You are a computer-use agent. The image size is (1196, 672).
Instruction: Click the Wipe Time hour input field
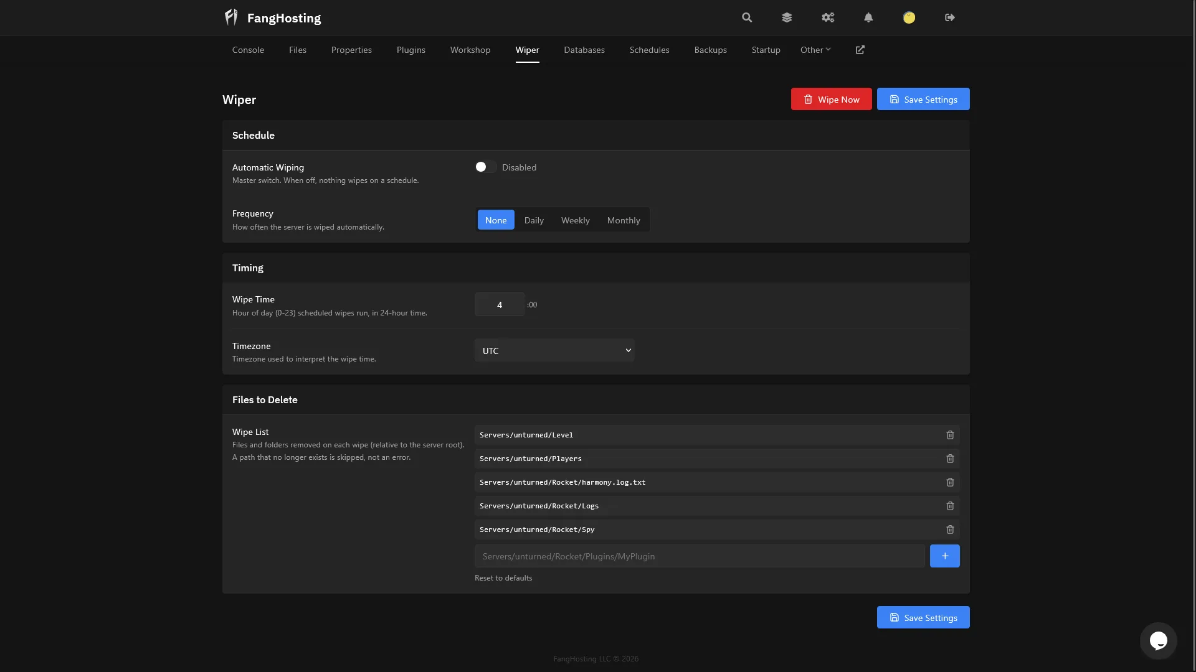point(500,304)
